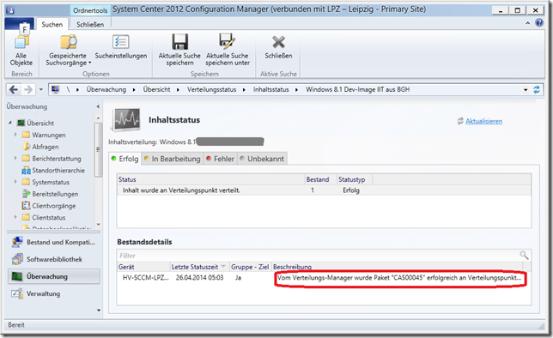
Task: Click the navigation tree scrollbar thumb
Action: tap(99, 149)
